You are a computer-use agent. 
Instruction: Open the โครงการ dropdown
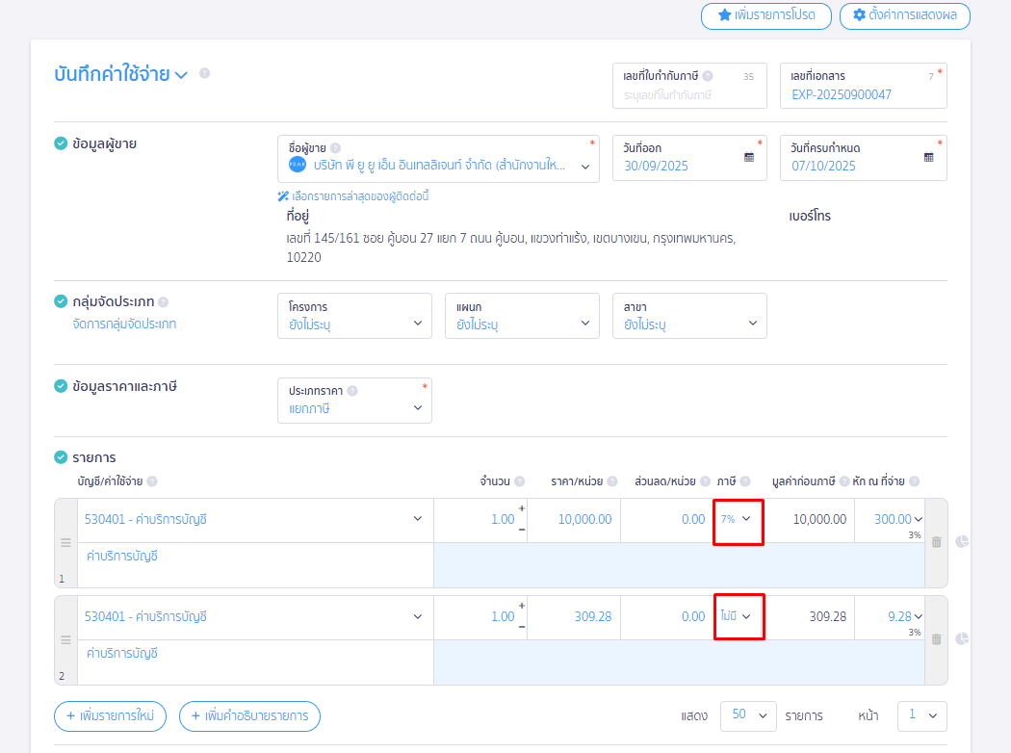click(x=354, y=316)
